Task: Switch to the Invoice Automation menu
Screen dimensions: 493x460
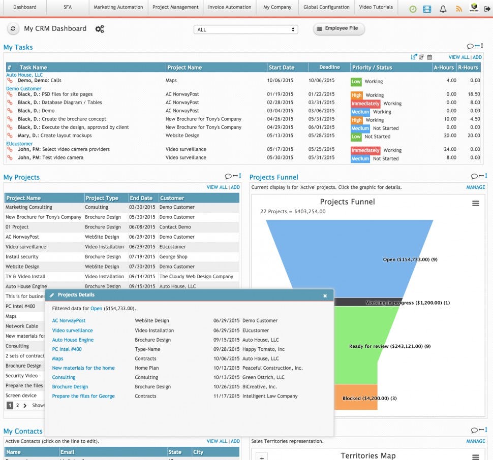Action: 229,7
